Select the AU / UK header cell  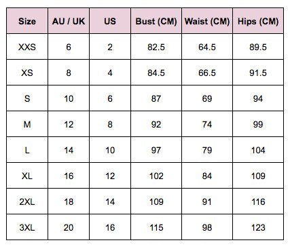pos(69,21)
